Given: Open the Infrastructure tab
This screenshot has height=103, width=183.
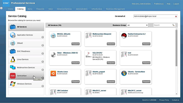Looking at the screenshot, I should 97,9.
